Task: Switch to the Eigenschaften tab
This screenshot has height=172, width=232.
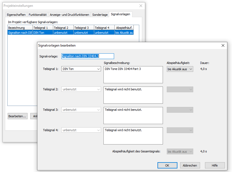Action: [x=16, y=15]
